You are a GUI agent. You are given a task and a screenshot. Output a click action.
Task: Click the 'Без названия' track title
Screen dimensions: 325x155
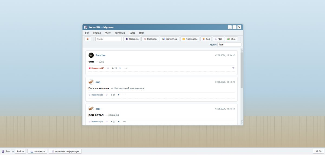(x=99, y=88)
